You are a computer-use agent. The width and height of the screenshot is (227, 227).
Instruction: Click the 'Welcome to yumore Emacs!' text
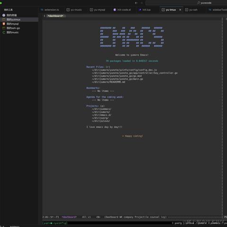pos(132,55)
